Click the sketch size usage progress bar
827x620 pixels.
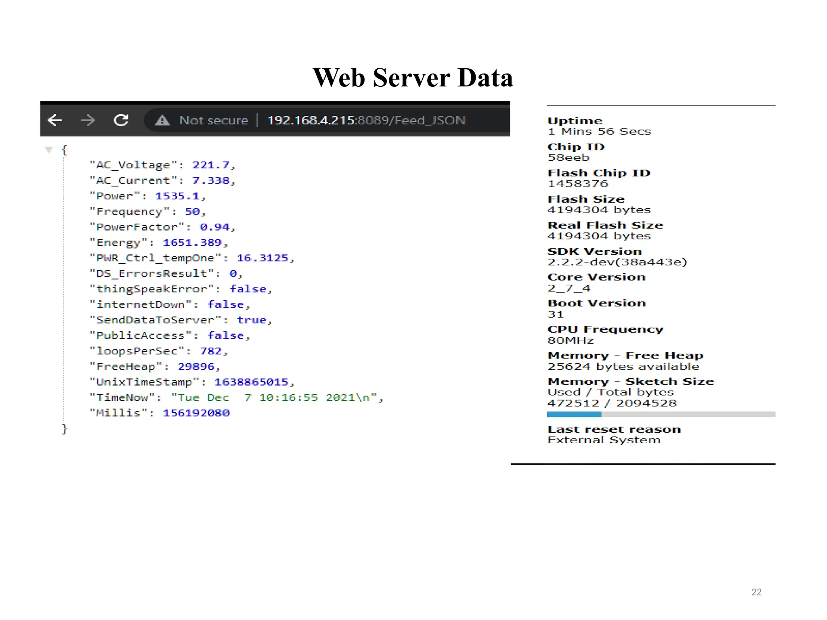[661, 414]
